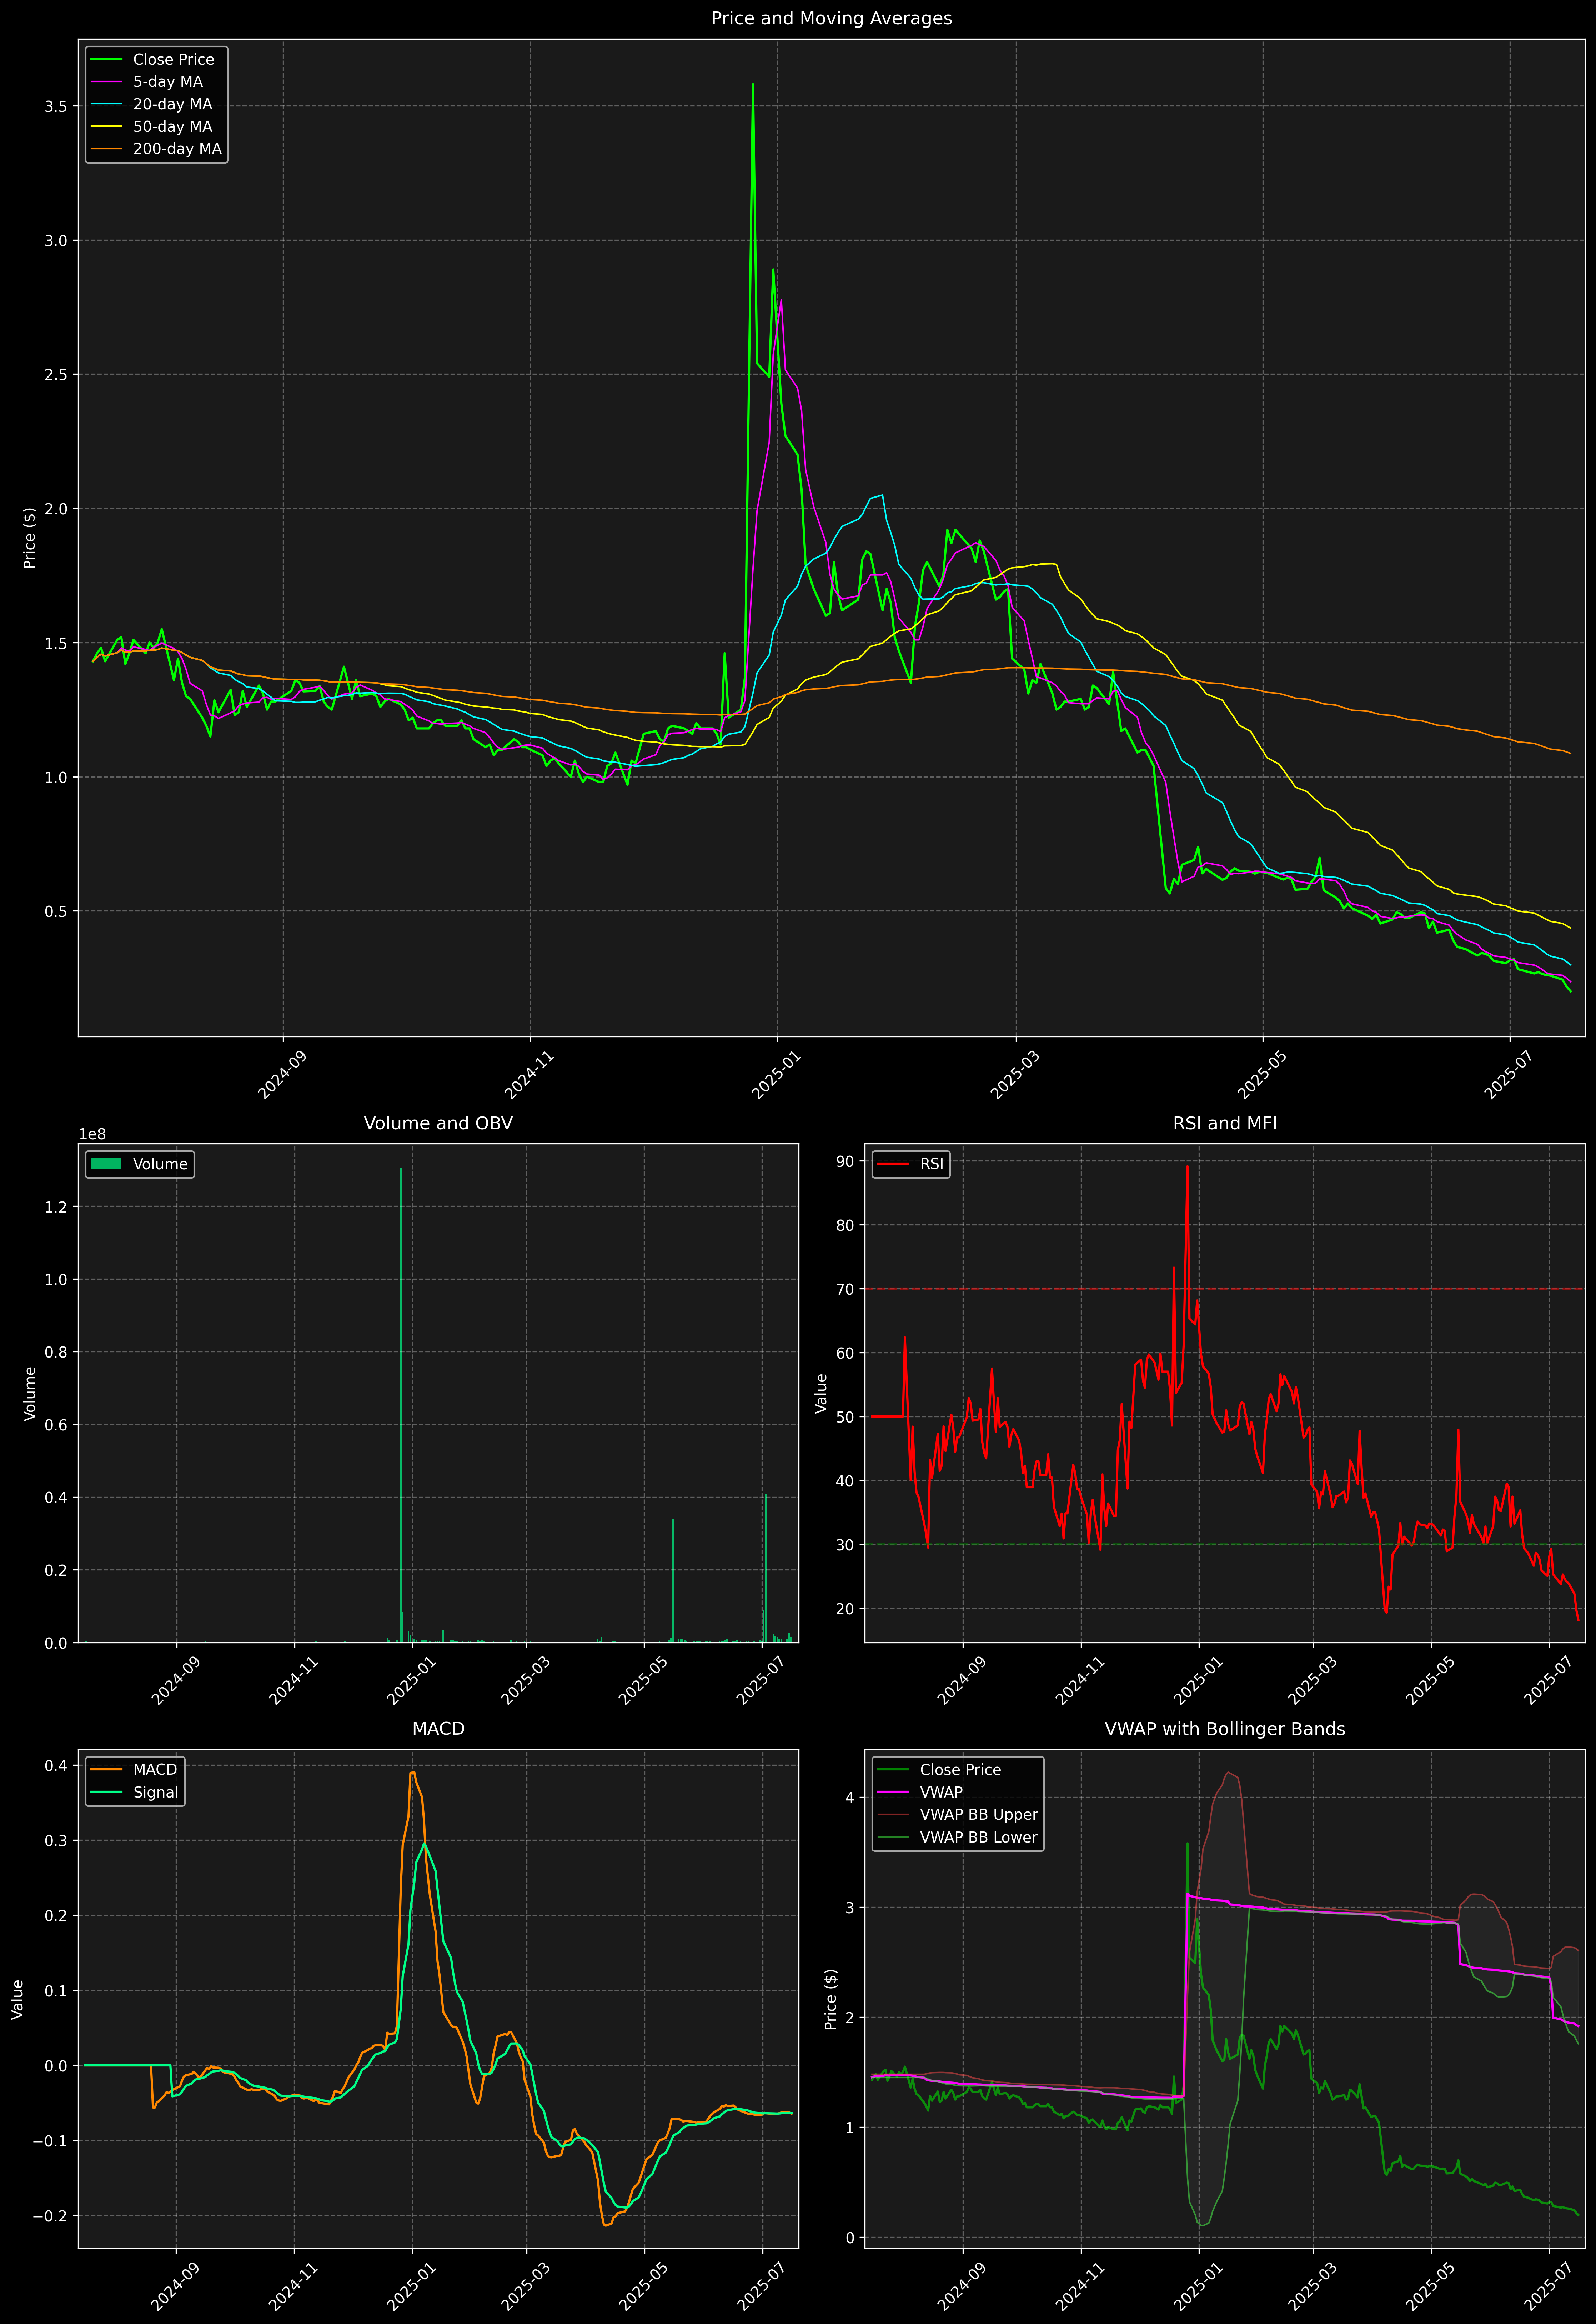The image size is (1596, 2324).
Task: Click the "0.4" y-tick on MACD chart
Action: tap(56, 1766)
